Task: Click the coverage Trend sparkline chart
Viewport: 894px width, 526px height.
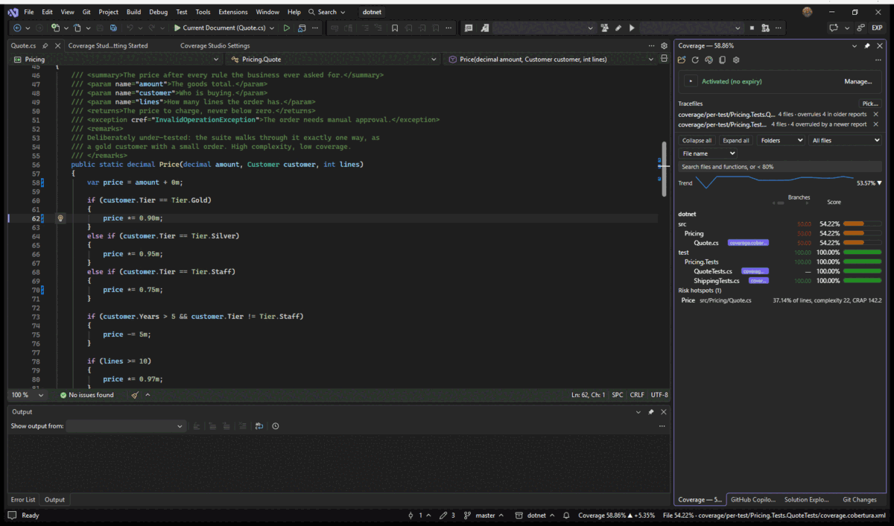Action: pyautogui.click(x=775, y=181)
